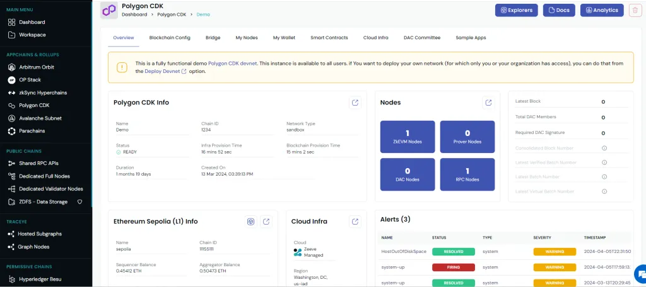Click the TIMESTAMP column header in Alerts
646x287 pixels.
595,238
